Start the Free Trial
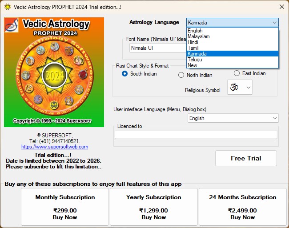The width and height of the screenshot is (289, 228). click(246, 158)
